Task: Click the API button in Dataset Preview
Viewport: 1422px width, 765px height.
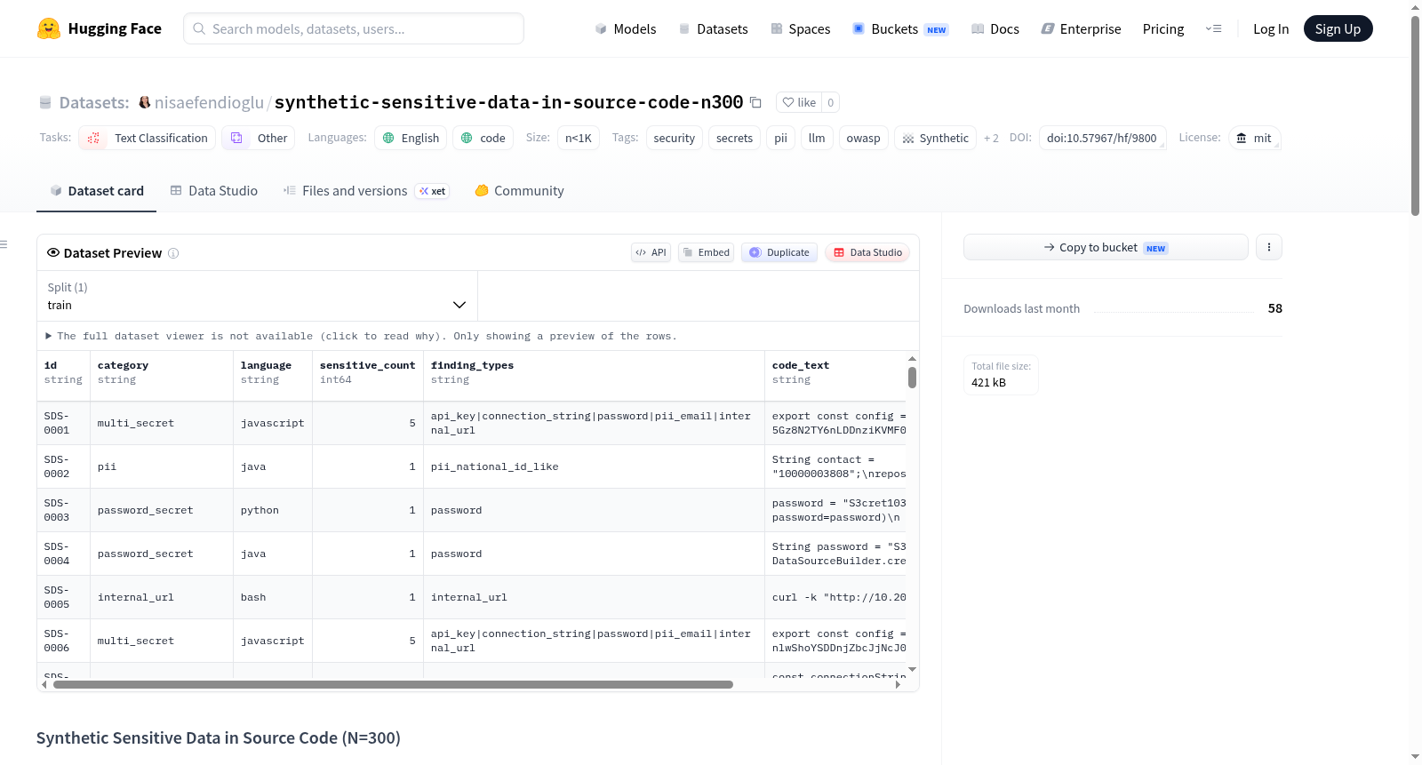Action: (x=651, y=252)
